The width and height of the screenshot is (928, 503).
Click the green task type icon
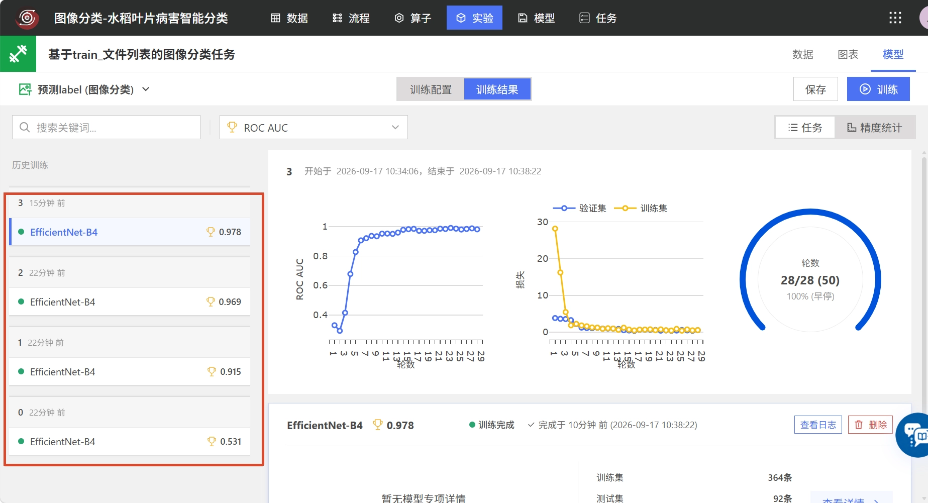tap(18, 54)
